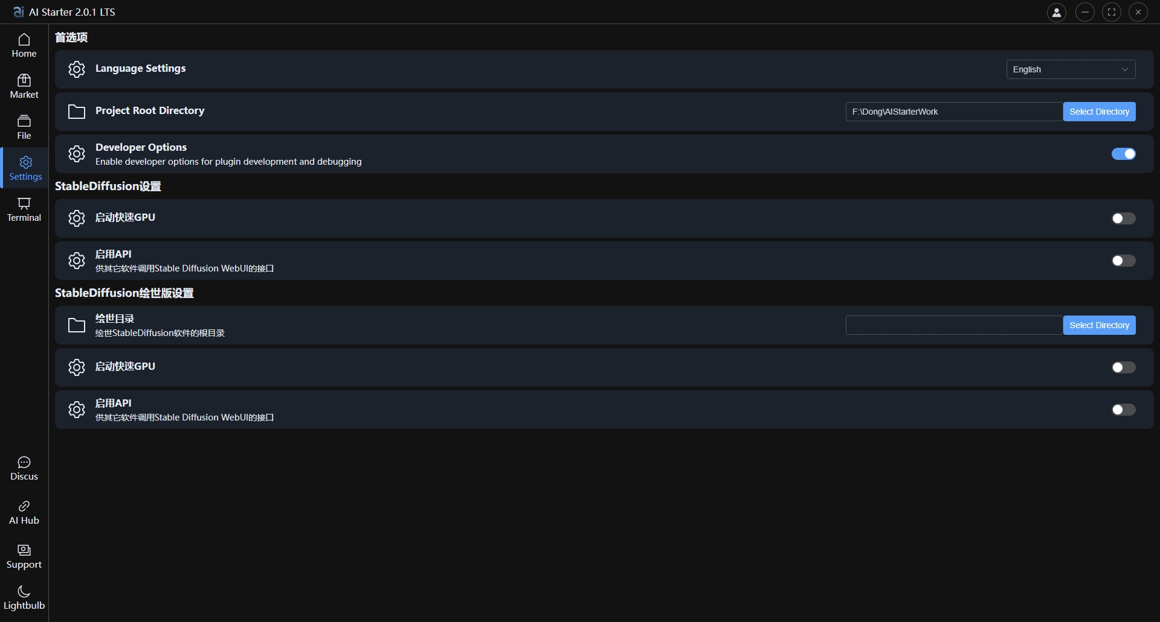
Task: Open the Market section
Action: tap(24, 86)
